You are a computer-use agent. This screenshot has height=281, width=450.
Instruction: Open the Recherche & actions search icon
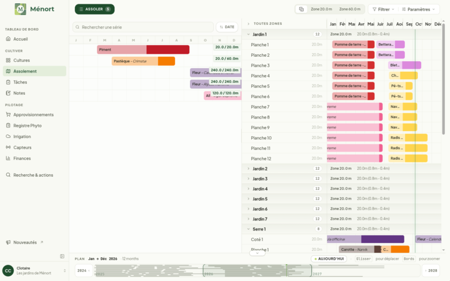pyautogui.click(x=8, y=175)
